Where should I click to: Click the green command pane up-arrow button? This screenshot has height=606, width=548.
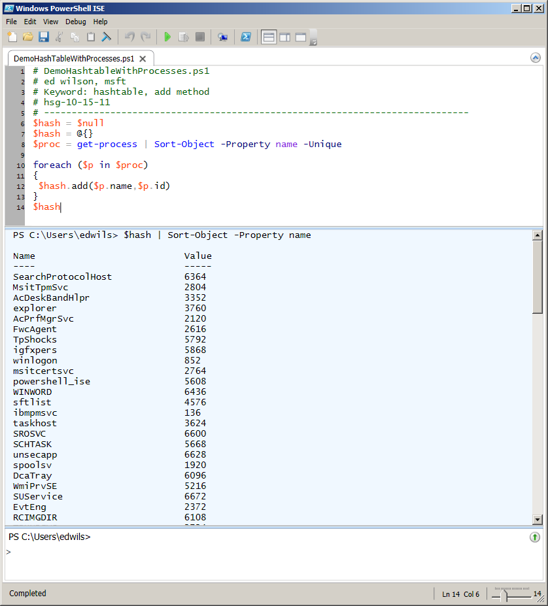click(535, 537)
